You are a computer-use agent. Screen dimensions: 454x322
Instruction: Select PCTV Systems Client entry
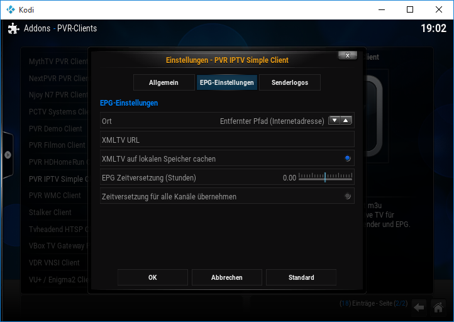click(58, 112)
